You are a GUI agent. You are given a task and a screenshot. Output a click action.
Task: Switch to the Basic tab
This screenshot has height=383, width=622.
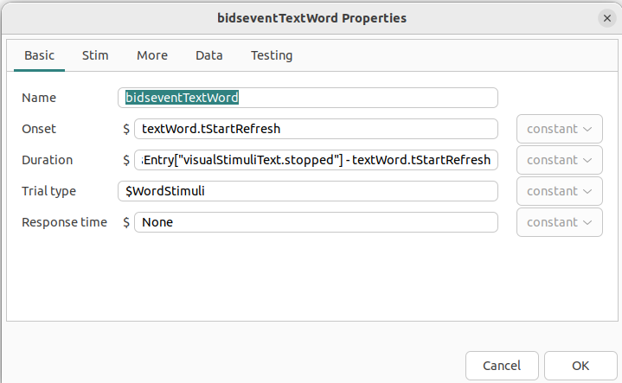39,55
